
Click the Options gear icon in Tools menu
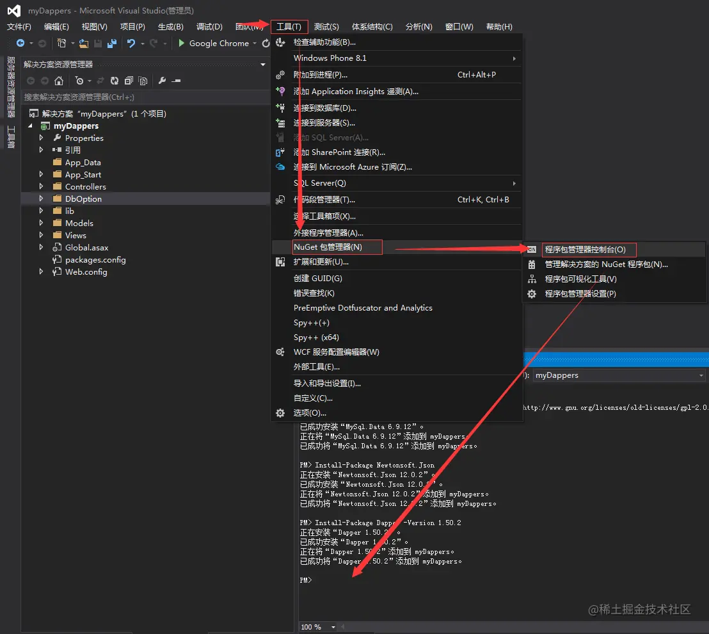click(x=280, y=412)
